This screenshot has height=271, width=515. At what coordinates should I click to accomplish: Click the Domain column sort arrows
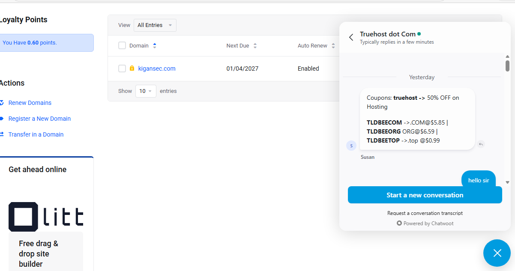155,46
